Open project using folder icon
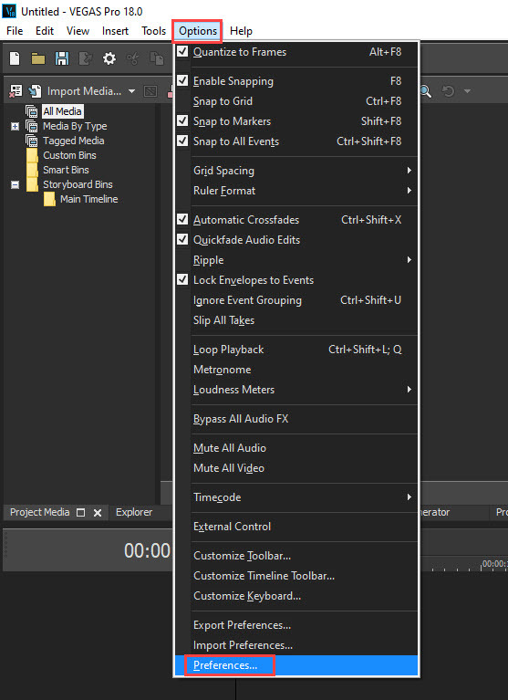Image resolution: width=508 pixels, height=700 pixels. tap(38, 58)
